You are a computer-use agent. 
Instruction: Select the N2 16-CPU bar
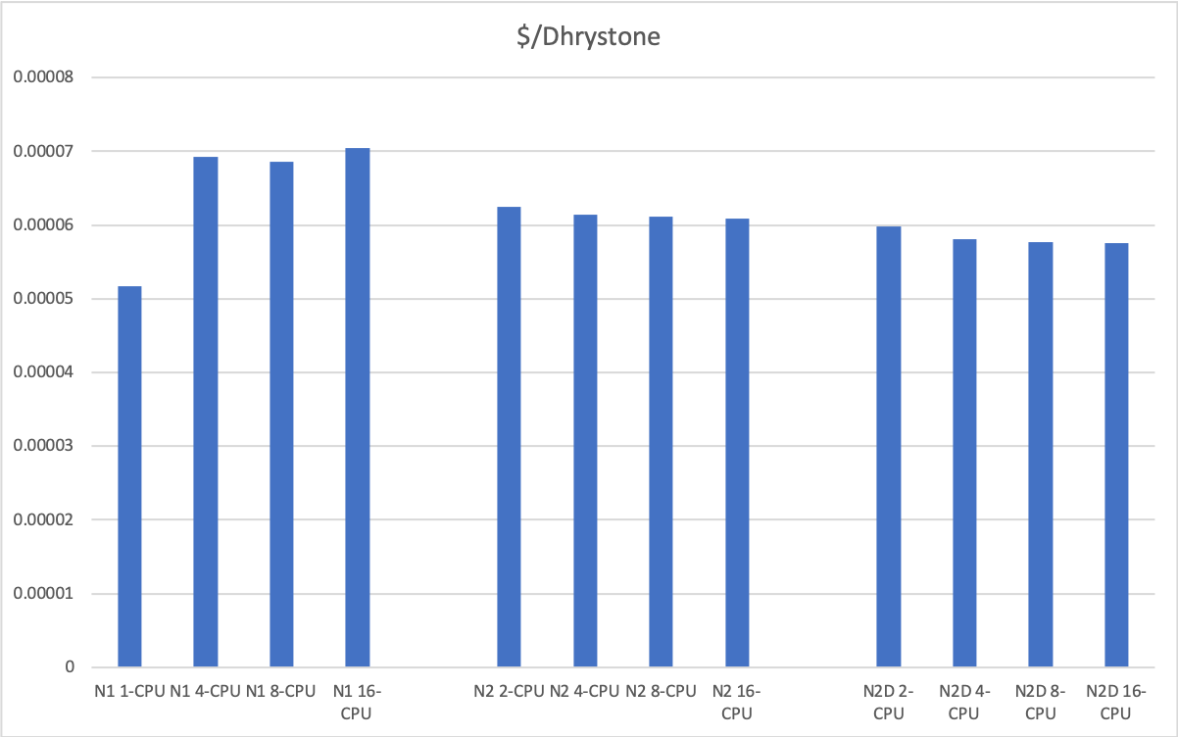[737, 443]
